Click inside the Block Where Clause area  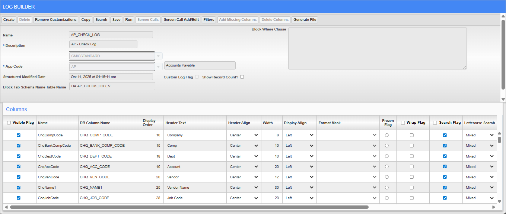click(377, 48)
